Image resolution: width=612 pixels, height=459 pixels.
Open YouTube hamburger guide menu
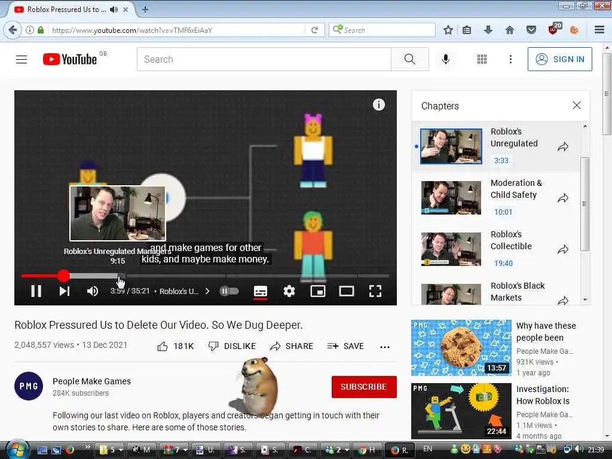(x=22, y=59)
